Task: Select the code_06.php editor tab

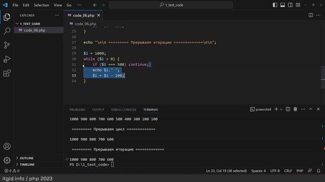Action: click(x=83, y=15)
